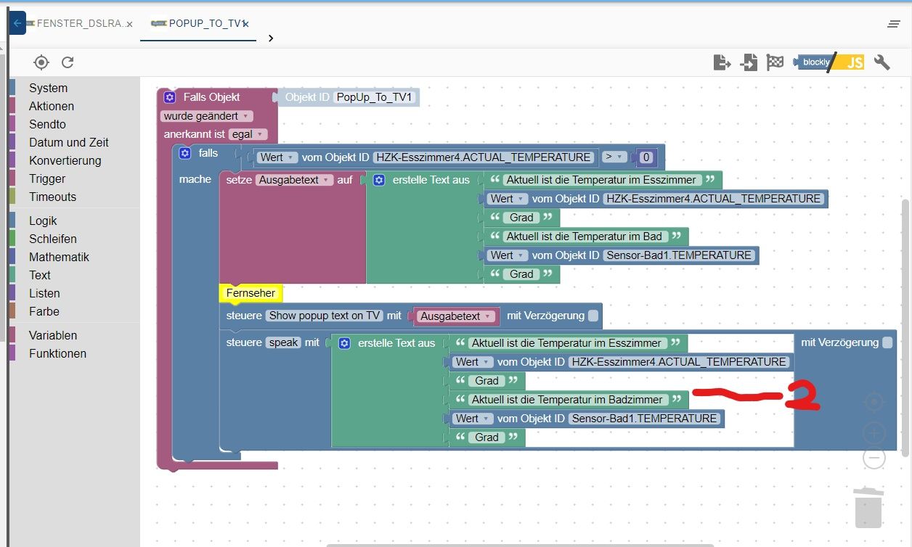Toggle blockly to JS code view
The height and width of the screenshot is (547, 912).
(x=828, y=62)
